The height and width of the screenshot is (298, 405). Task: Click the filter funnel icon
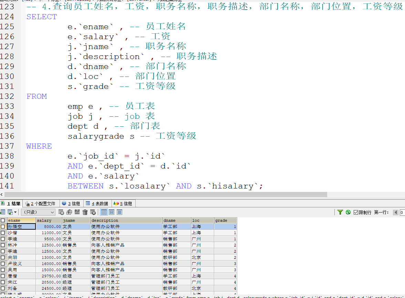coord(340,212)
